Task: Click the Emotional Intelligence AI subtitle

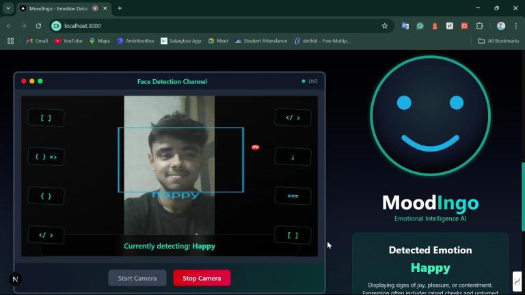Action: 430,219
